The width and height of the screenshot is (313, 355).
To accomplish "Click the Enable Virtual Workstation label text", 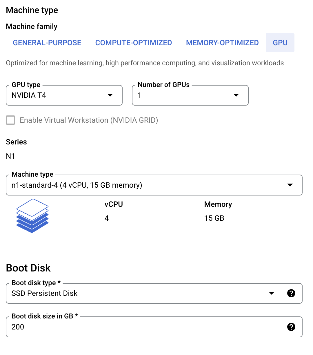I will tap(89, 120).
